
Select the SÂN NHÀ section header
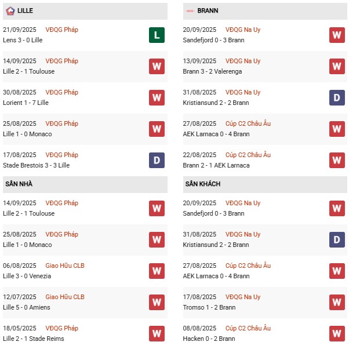coord(85,184)
